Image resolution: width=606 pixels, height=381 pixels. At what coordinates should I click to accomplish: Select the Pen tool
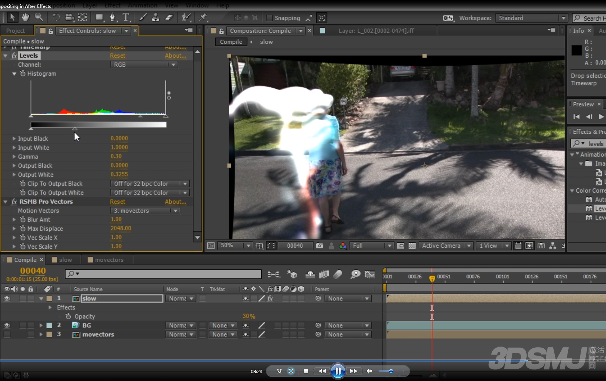[112, 17]
